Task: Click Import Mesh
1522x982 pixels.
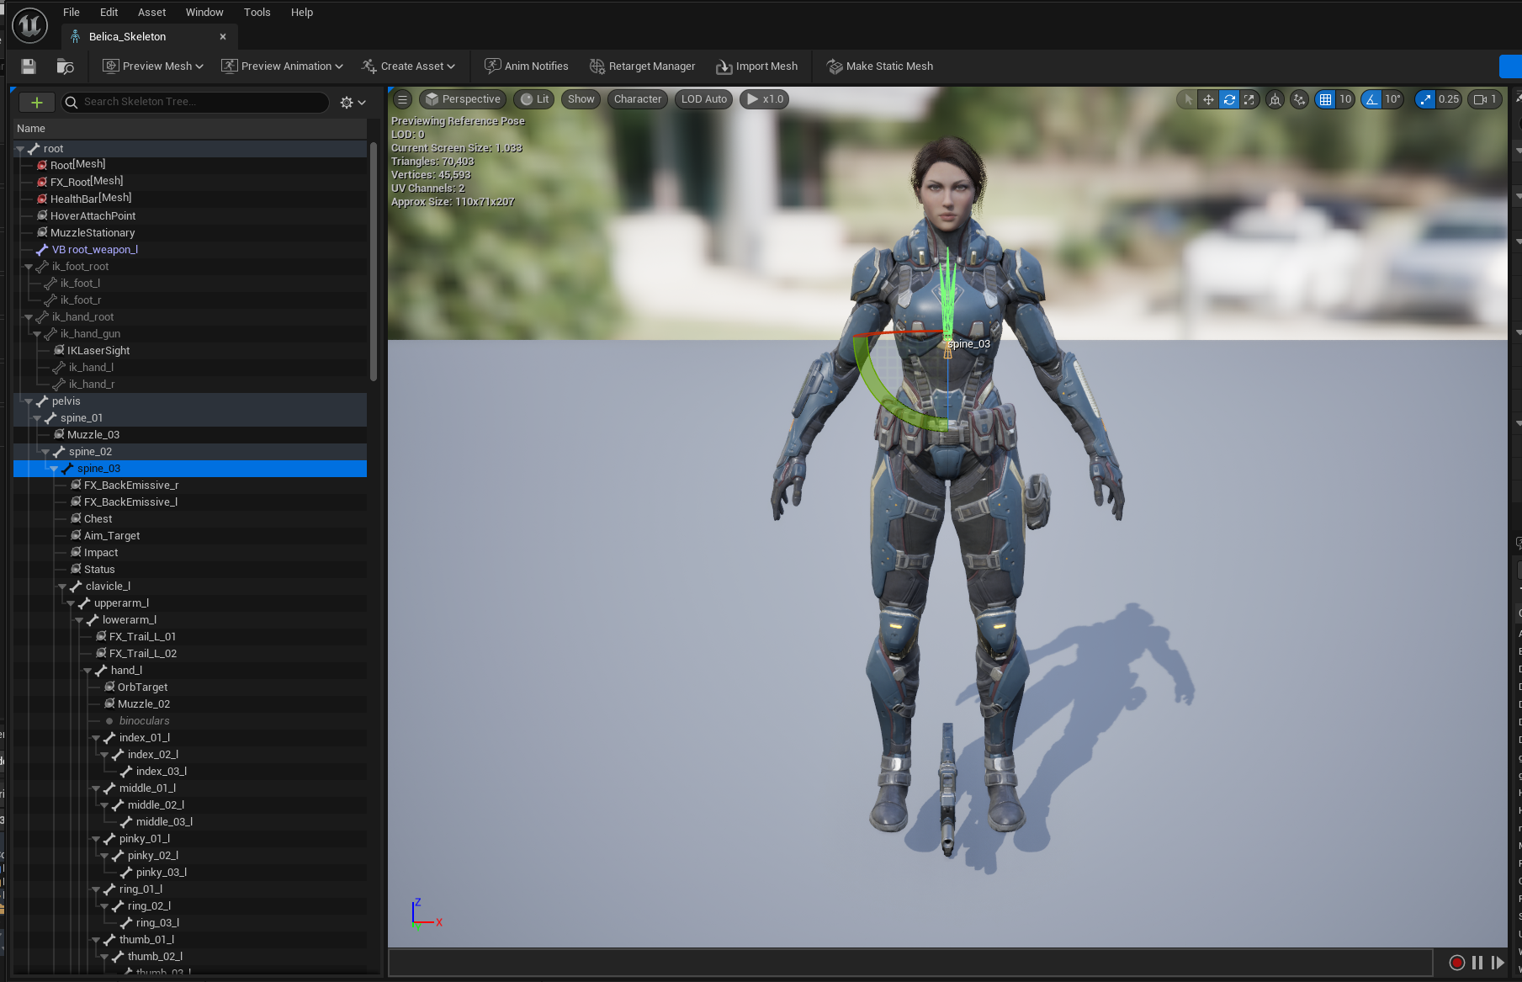Action: pyautogui.click(x=757, y=66)
